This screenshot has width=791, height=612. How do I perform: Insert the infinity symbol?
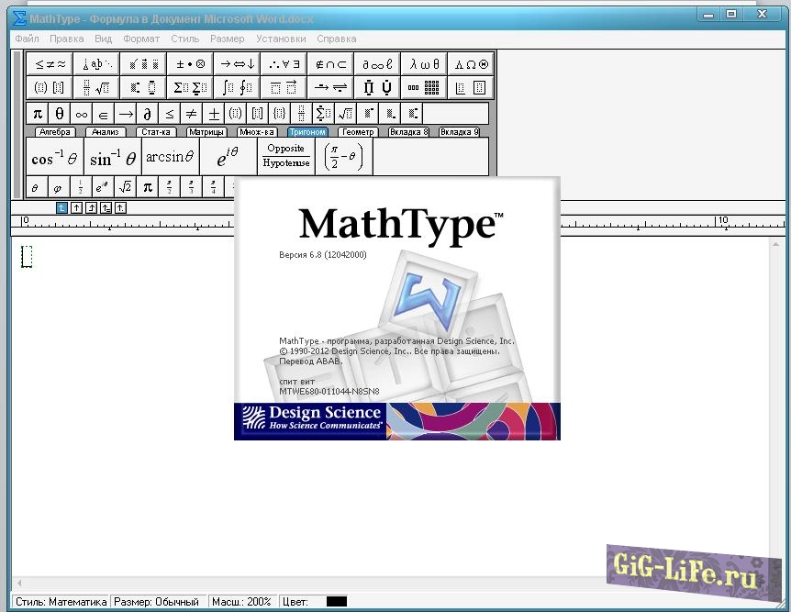[x=82, y=114]
